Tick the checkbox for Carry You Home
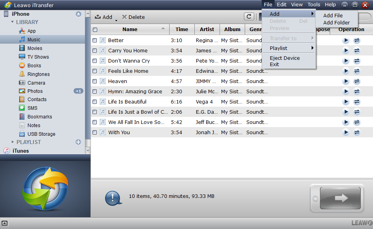This screenshot has height=229, width=373. click(95, 51)
